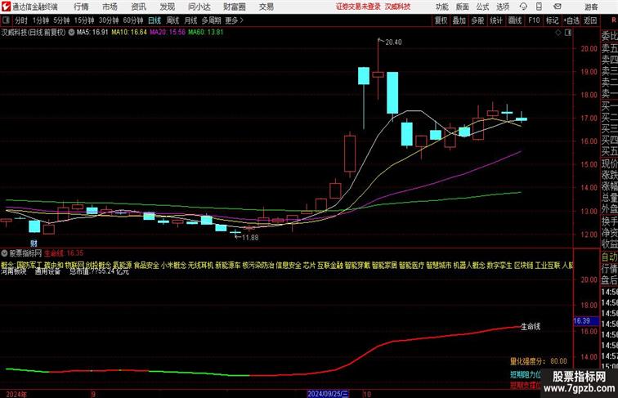Click the 多股 multi-stock button
The height and width of the screenshot is (398, 618).
click(x=477, y=20)
